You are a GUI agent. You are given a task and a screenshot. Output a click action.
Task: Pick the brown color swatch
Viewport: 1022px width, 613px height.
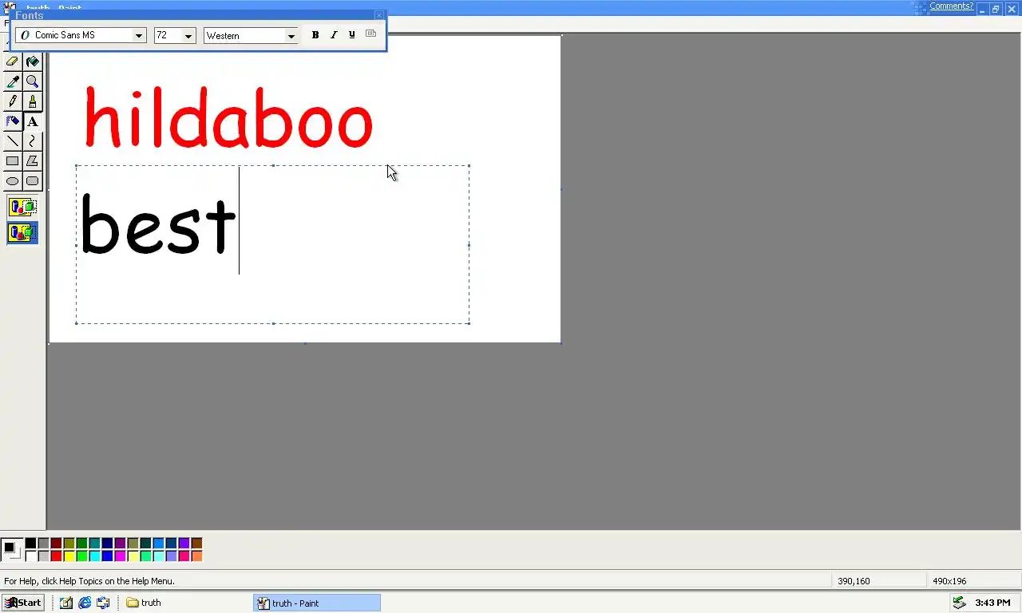[196, 543]
